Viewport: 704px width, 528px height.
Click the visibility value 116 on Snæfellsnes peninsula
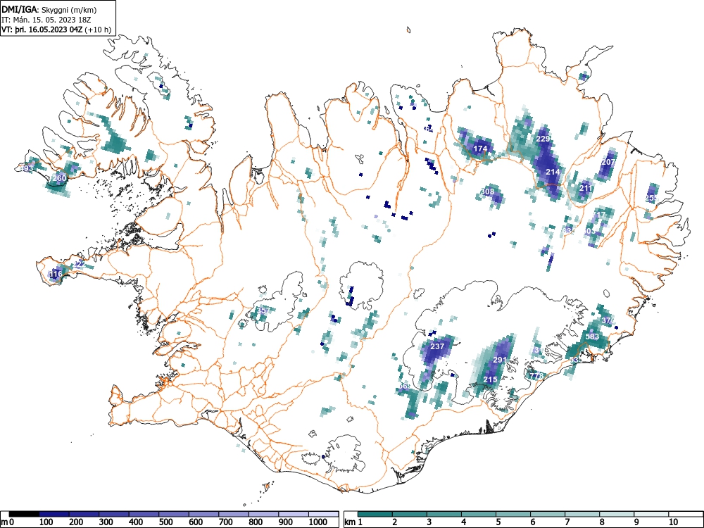click(56, 273)
